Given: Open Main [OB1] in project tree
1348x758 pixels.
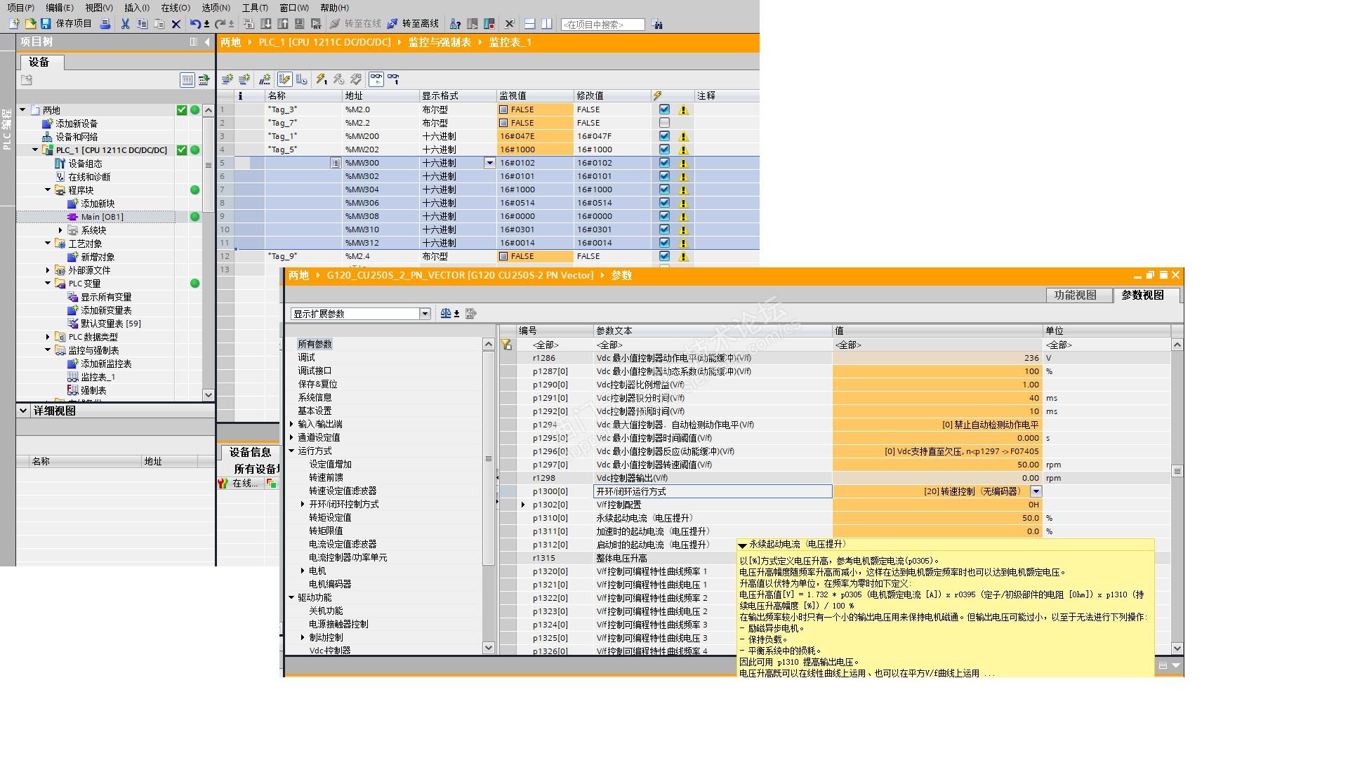Looking at the screenshot, I should point(102,217).
